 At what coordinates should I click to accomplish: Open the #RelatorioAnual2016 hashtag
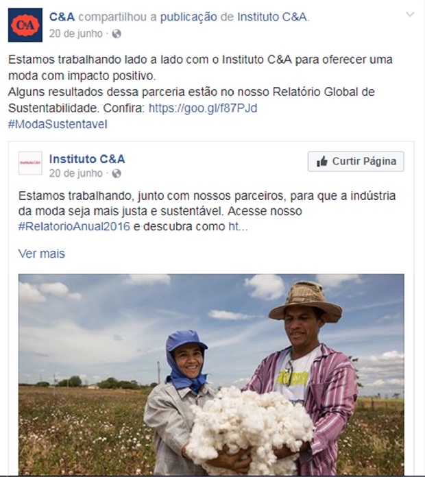[74, 227]
